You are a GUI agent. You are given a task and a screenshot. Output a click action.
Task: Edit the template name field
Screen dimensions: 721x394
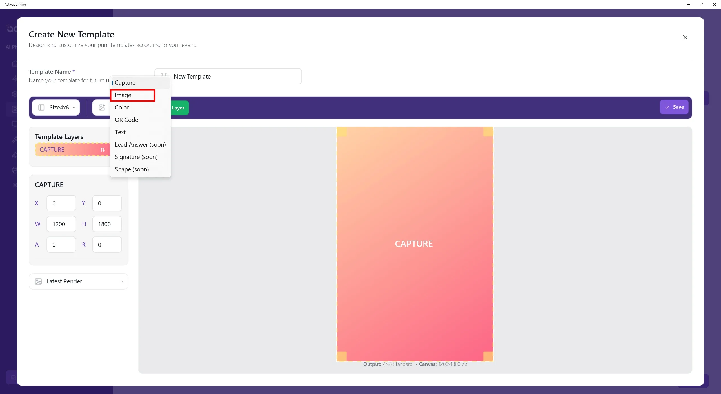pos(228,76)
